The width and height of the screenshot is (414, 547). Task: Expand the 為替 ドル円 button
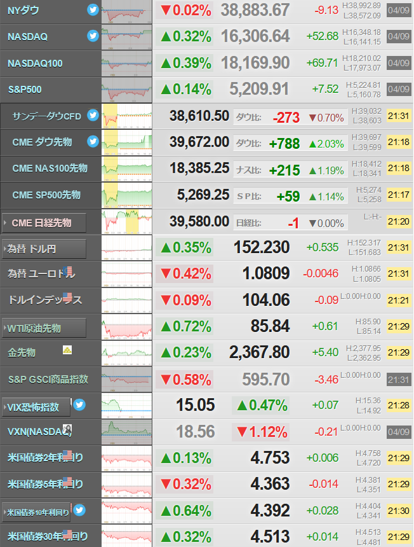(44, 249)
